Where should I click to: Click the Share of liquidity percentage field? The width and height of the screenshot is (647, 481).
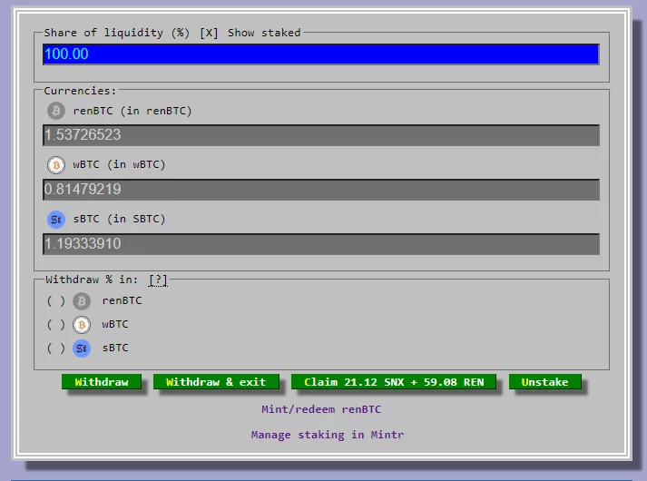320,54
